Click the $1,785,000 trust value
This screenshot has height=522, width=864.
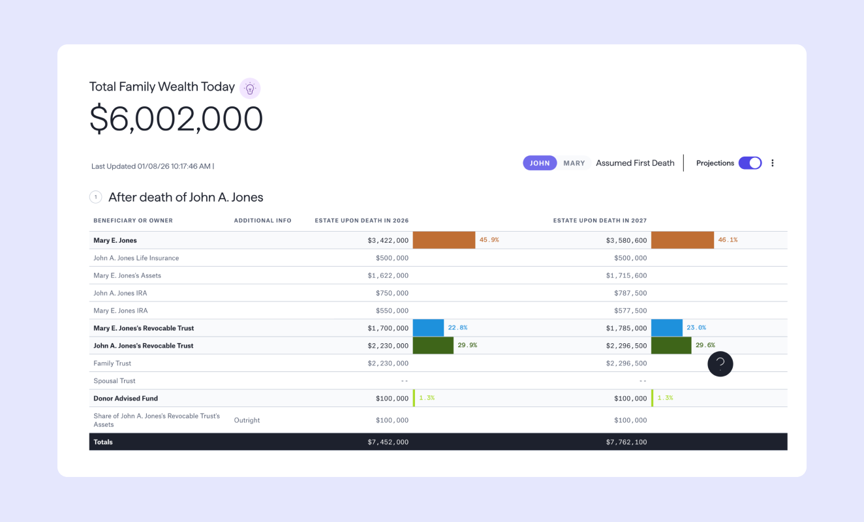[x=626, y=328]
